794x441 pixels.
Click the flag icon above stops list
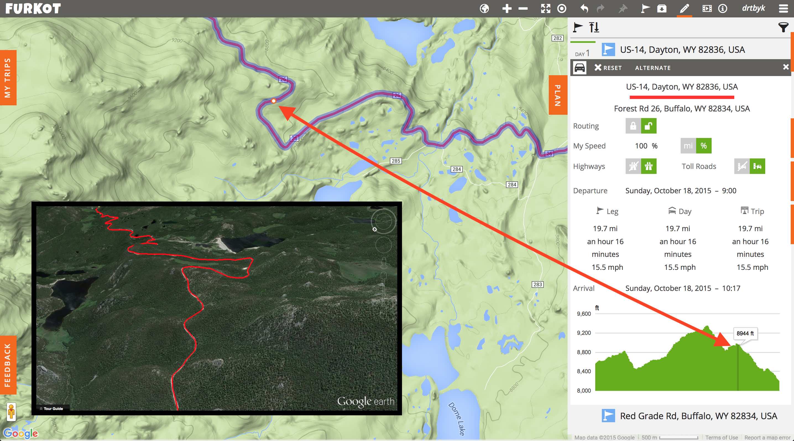coord(578,27)
